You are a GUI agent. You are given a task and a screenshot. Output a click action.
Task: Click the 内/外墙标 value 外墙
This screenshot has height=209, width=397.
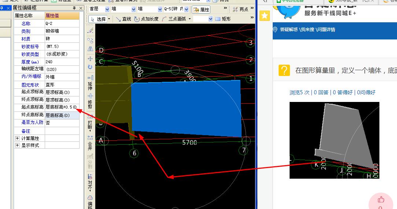click(62, 77)
